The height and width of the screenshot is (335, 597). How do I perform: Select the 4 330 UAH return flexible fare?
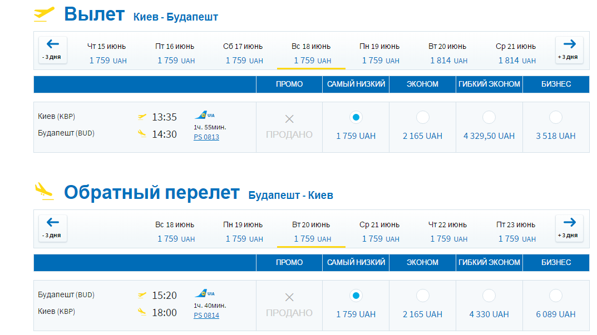[x=489, y=296]
